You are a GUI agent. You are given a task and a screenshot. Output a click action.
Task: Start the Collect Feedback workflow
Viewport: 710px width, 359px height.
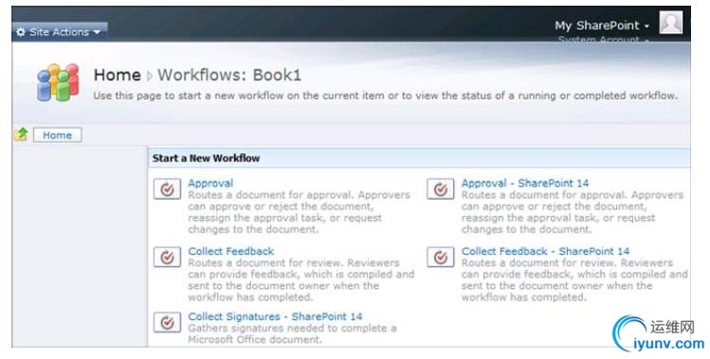[231, 251]
